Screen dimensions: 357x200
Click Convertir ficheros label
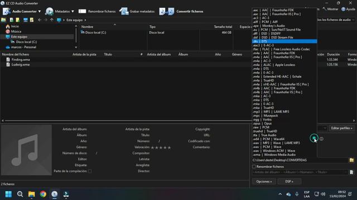tap(190, 11)
